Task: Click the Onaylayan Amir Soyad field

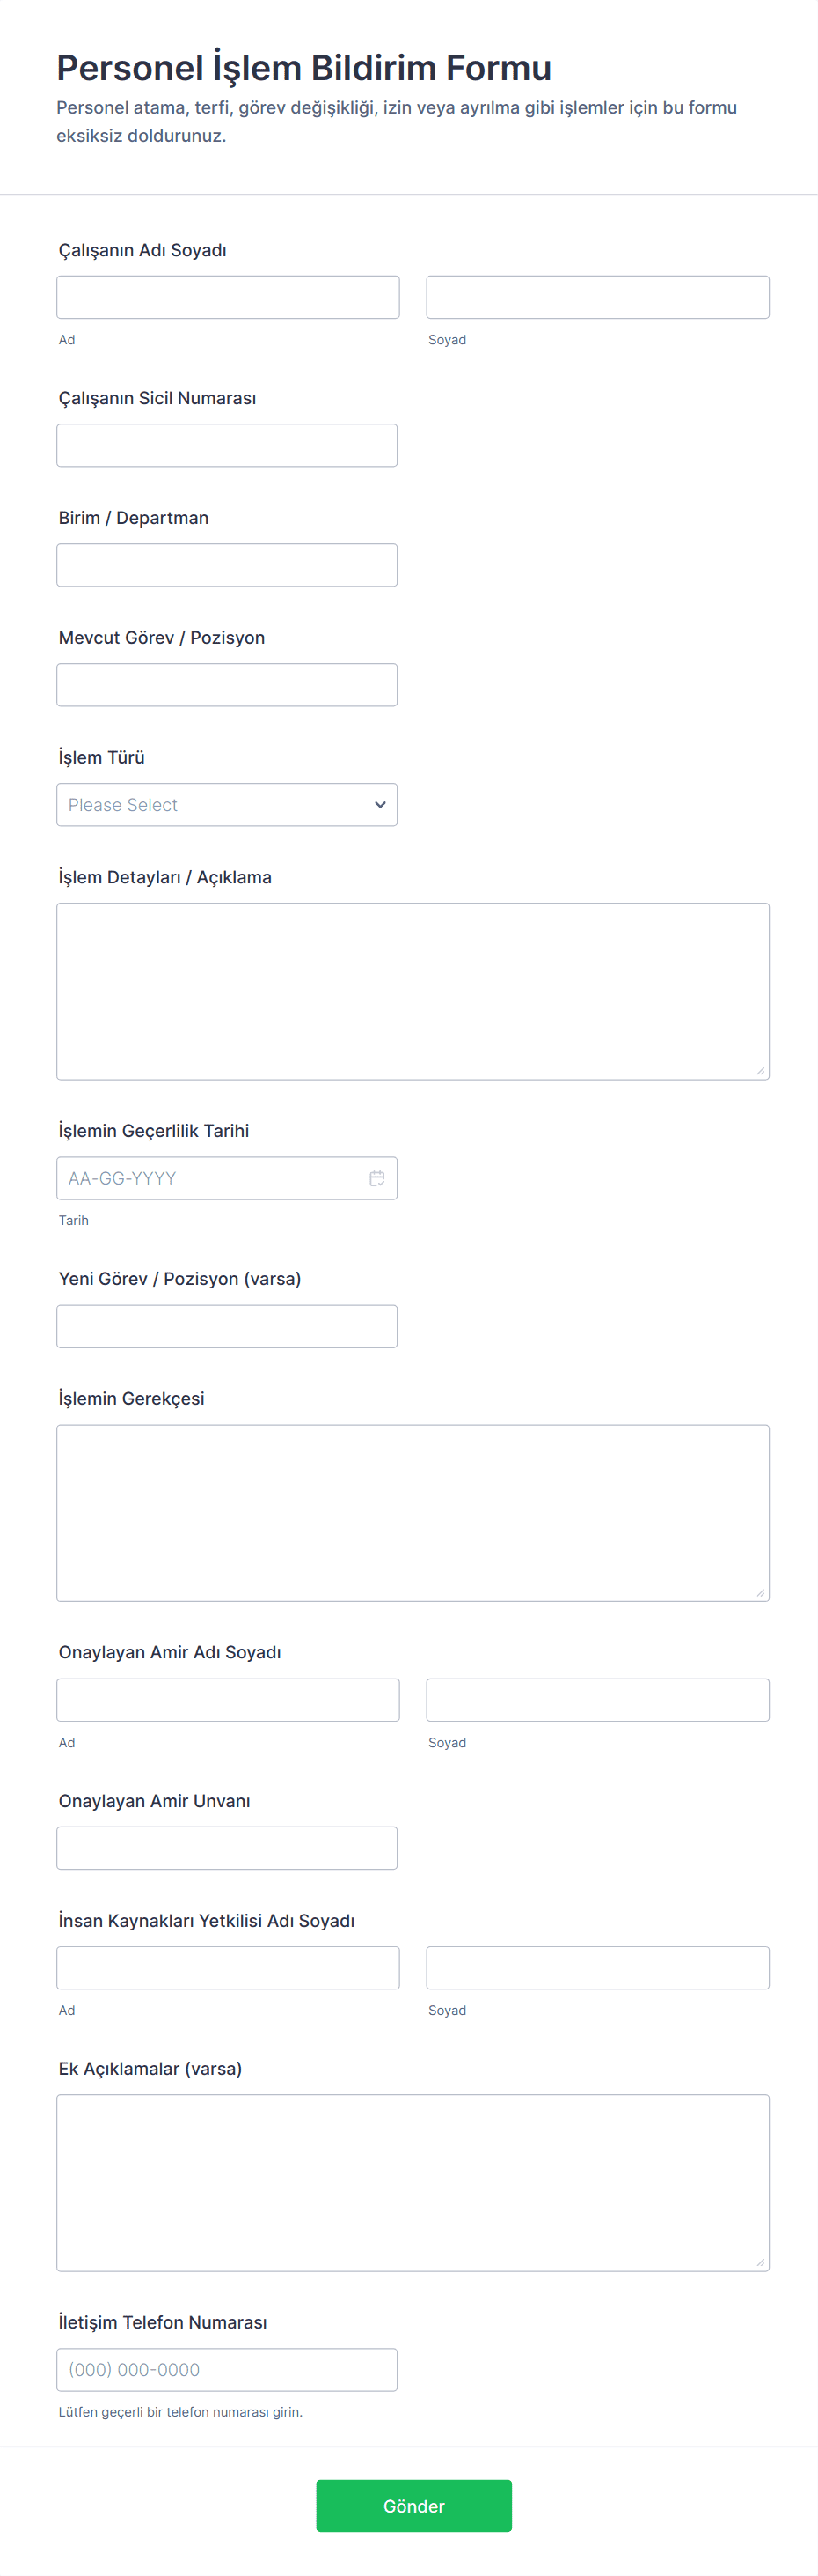Action: tap(597, 1700)
